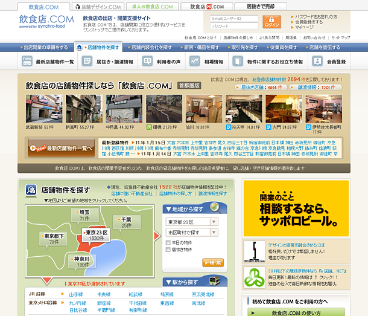
Task: Select 埼玉 71件 on the map
Action: (x=84, y=215)
